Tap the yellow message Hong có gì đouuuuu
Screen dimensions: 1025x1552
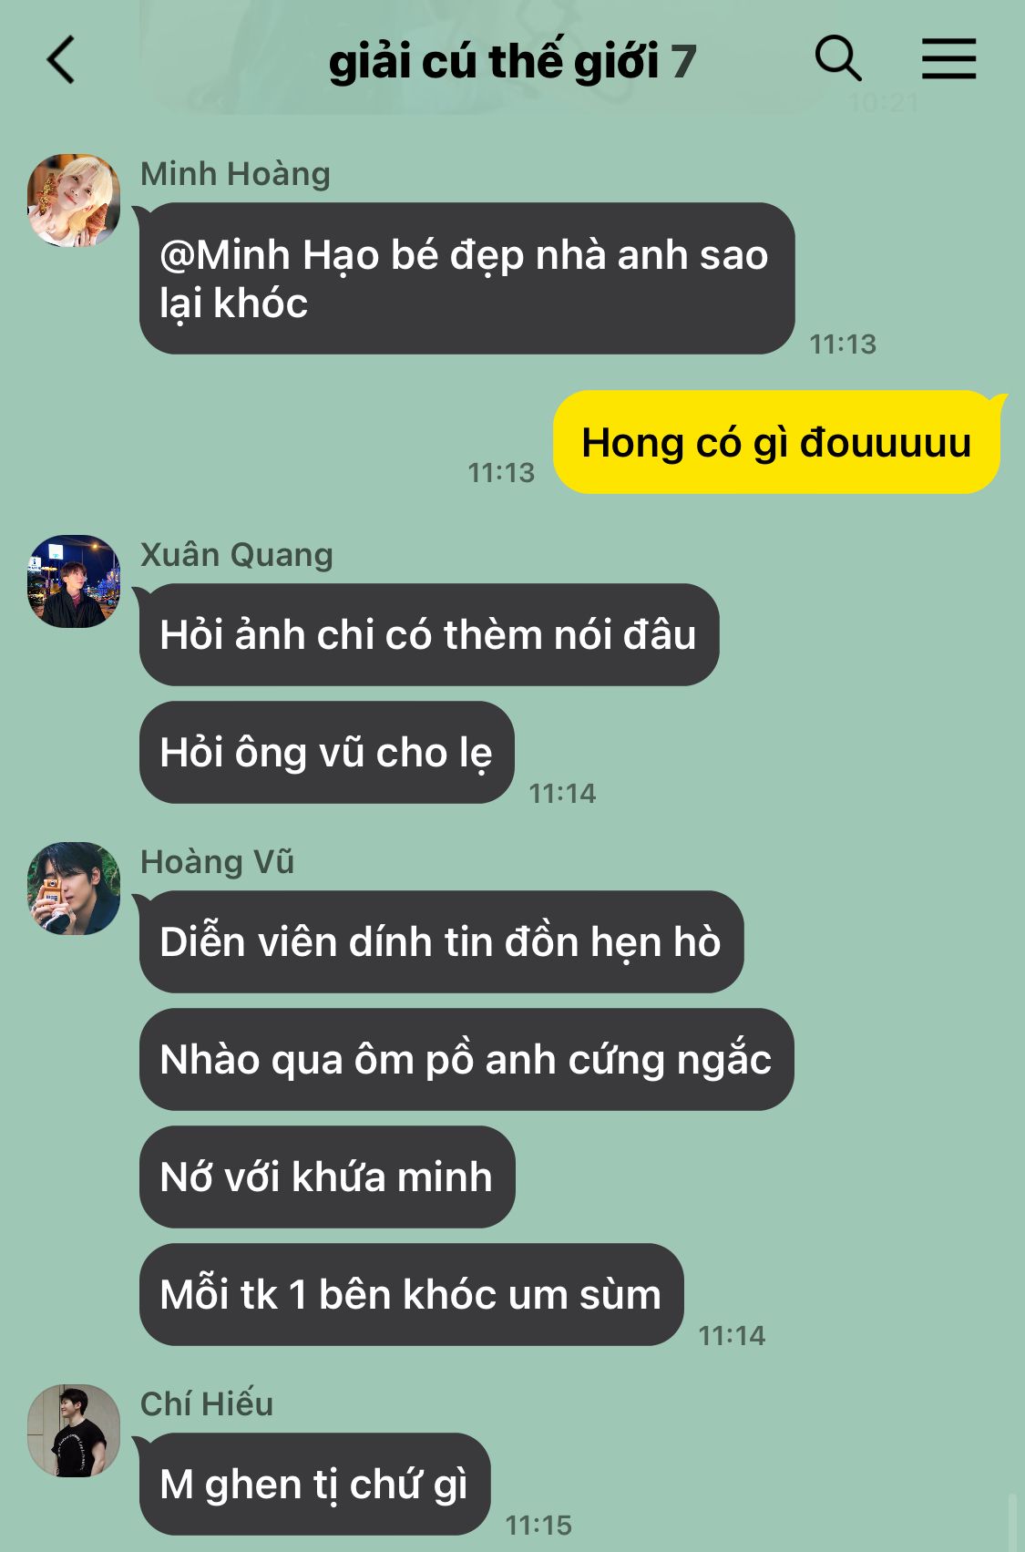[776, 442]
